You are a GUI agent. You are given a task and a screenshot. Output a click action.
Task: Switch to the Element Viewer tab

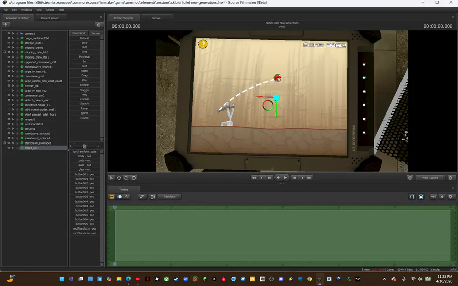(50, 18)
